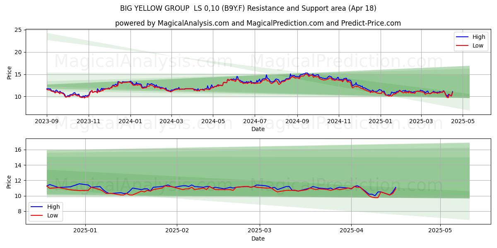Click the y-axis tick '25' on the top chart
The width and height of the screenshot is (497, 248).
pyautogui.click(x=18, y=30)
